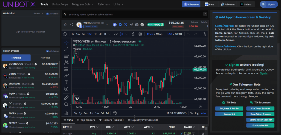This screenshot has width=281, height=135.
Task: Open the token website globe icon
Action: pos(120,25)
